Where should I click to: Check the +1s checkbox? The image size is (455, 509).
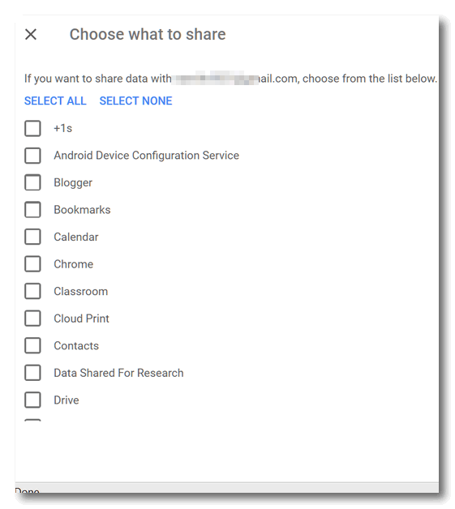coord(32,128)
